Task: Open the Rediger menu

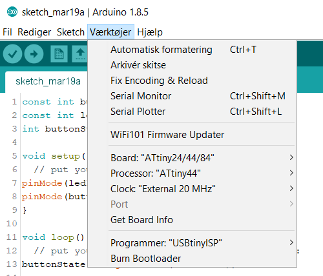Action: [34, 32]
